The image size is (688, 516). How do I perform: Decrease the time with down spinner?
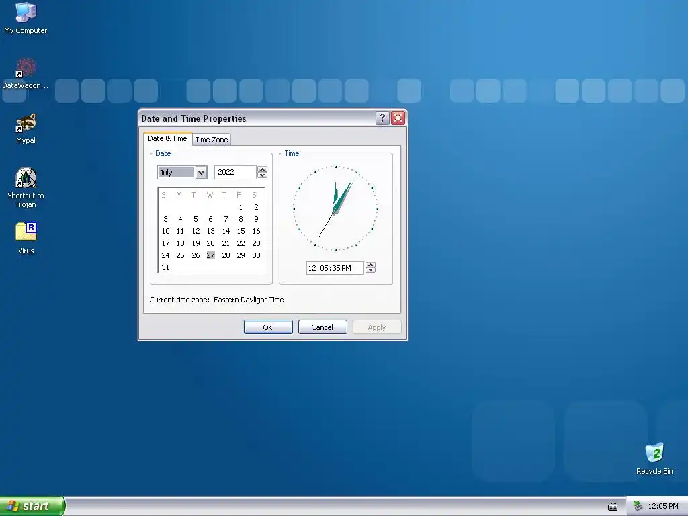coord(370,271)
